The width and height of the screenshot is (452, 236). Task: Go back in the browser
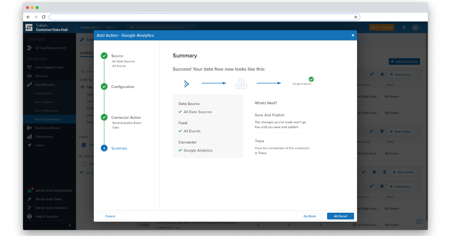(x=28, y=17)
